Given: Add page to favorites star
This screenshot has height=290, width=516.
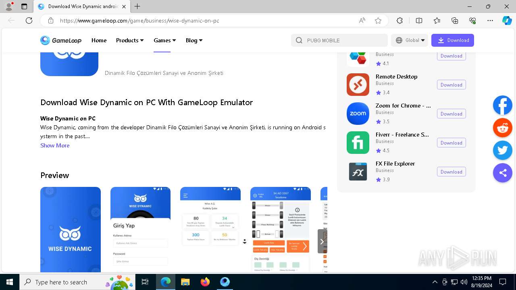Looking at the screenshot, I should click(x=378, y=21).
